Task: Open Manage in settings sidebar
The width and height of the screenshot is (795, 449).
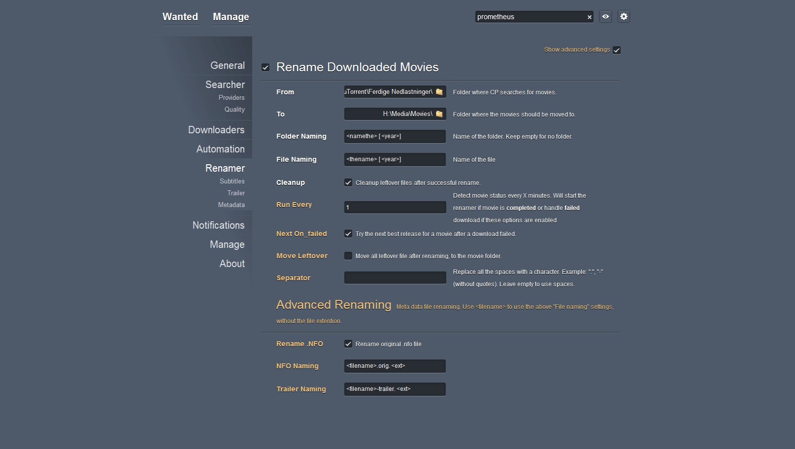Action: coord(227,244)
